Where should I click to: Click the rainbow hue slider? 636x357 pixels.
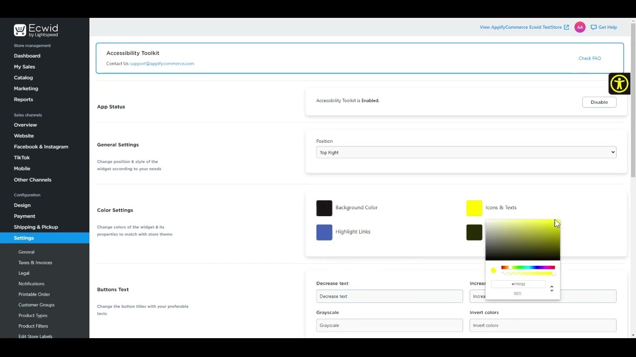[528, 268]
